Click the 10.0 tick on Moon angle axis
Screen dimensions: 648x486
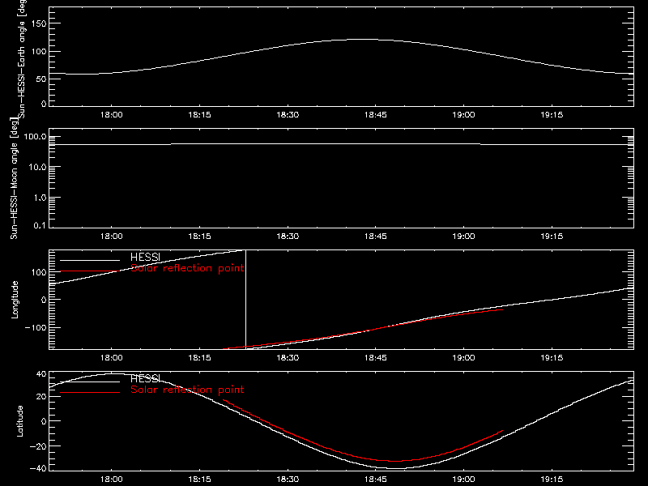[37, 168]
